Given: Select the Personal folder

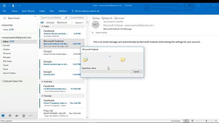Looking at the screenshot, I should [x=7, y=53].
